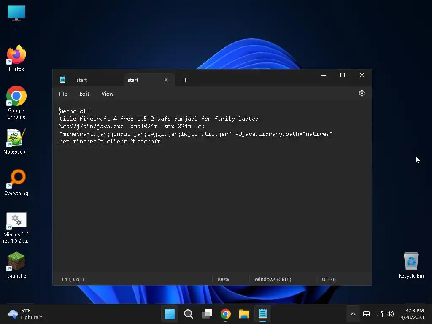432x324 pixels.
Task: Select the TLauncher desktop shortcut
Action: click(16, 265)
